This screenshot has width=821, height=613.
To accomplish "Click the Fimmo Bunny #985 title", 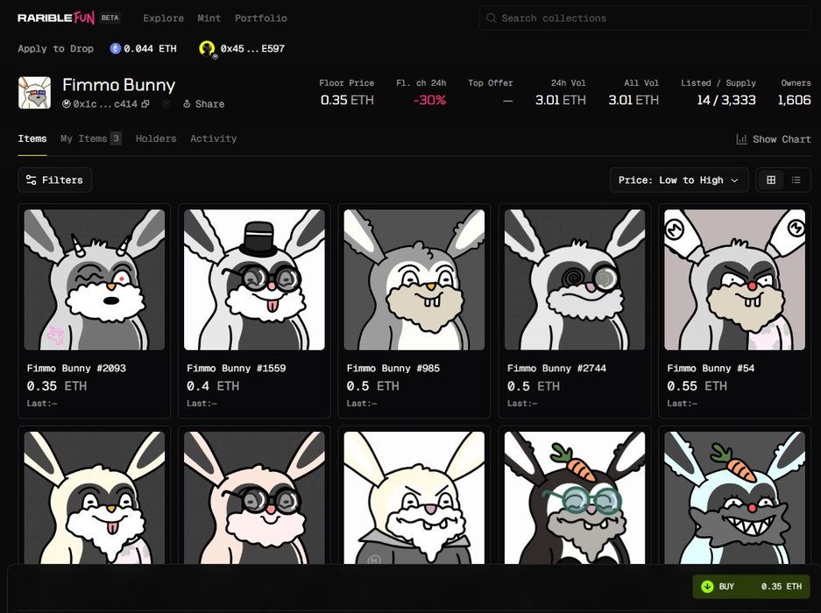I will pyautogui.click(x=393, y=368).
